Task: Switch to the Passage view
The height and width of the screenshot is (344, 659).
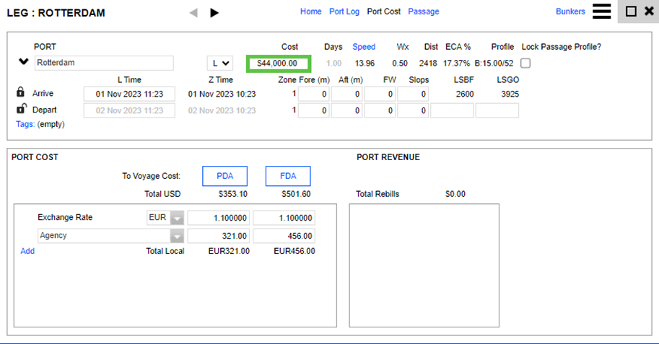Action: point(423,12)
